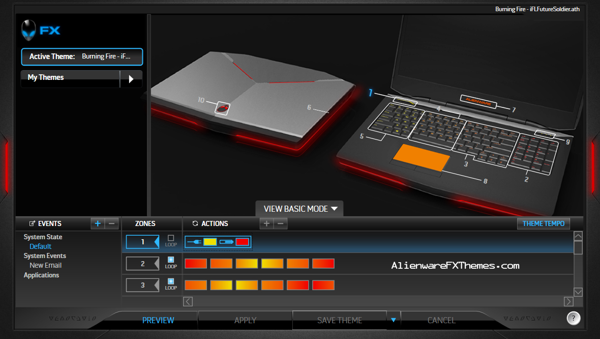This screenshot has width=600, height=339.
Task: Select third yellow action in zone 2
Action: coord(247,264)
